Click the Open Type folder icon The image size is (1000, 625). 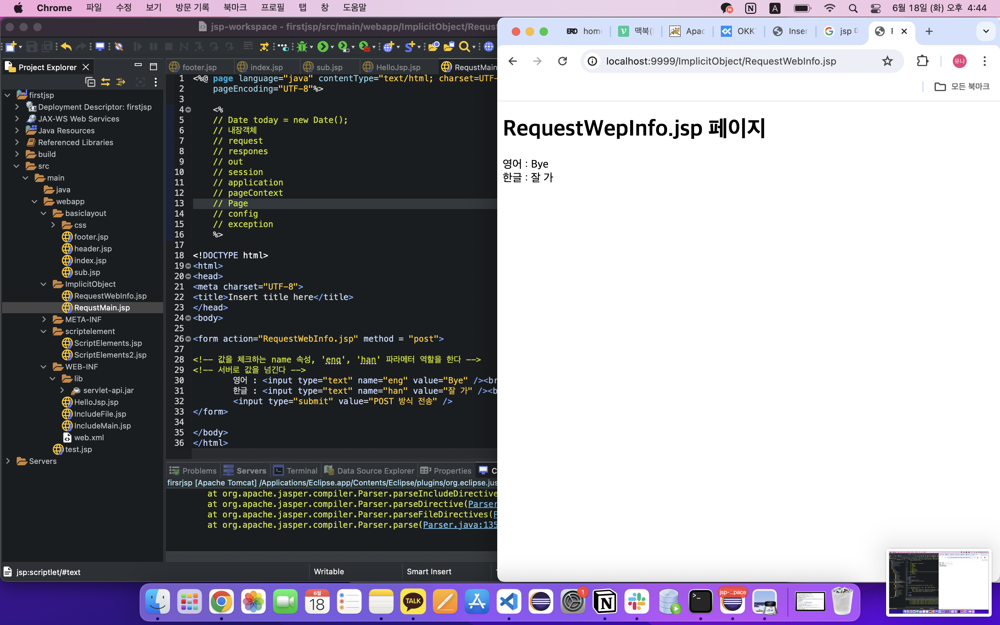pos(433,47)
